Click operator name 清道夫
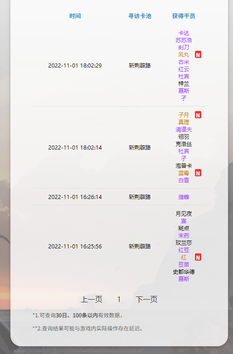This screenshot has height=354, width=233. point(184,129)
